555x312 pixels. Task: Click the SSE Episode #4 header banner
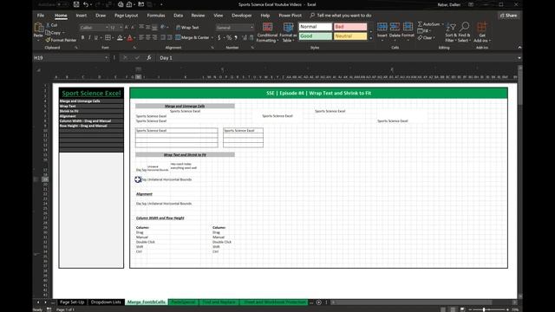[x=318, y=93]
